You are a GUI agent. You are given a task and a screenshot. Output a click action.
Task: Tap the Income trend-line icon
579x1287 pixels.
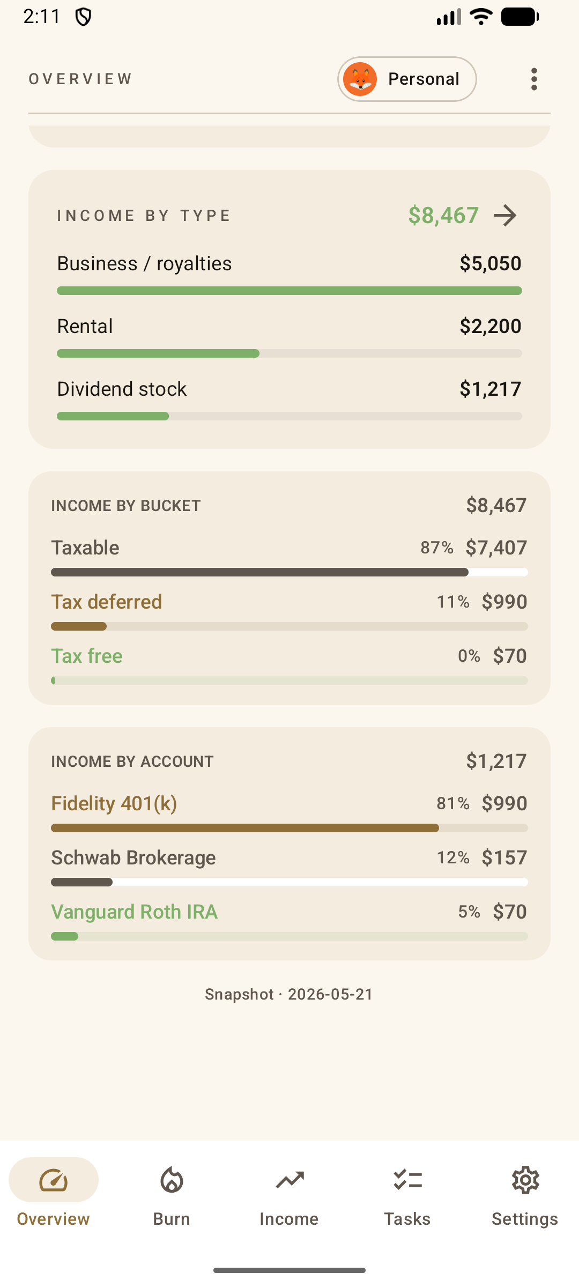289,1180
